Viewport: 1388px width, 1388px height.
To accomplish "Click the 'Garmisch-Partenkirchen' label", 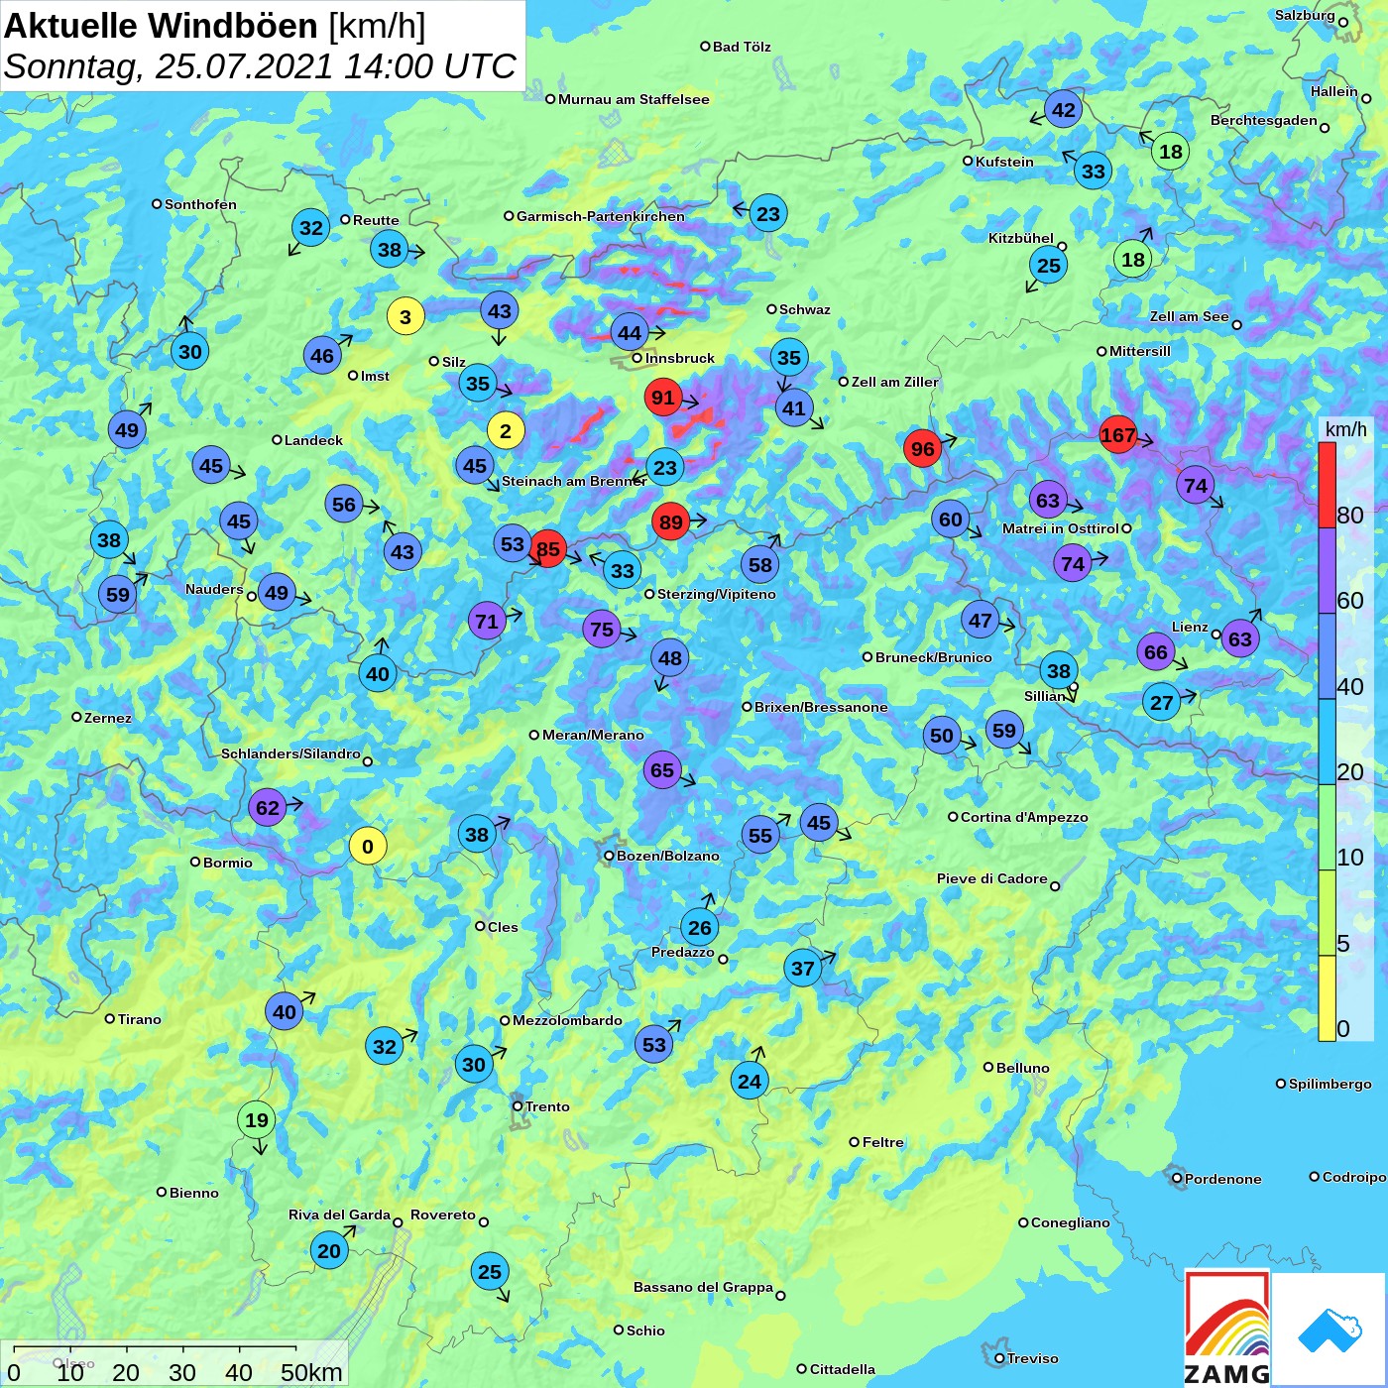I will 601,216.
